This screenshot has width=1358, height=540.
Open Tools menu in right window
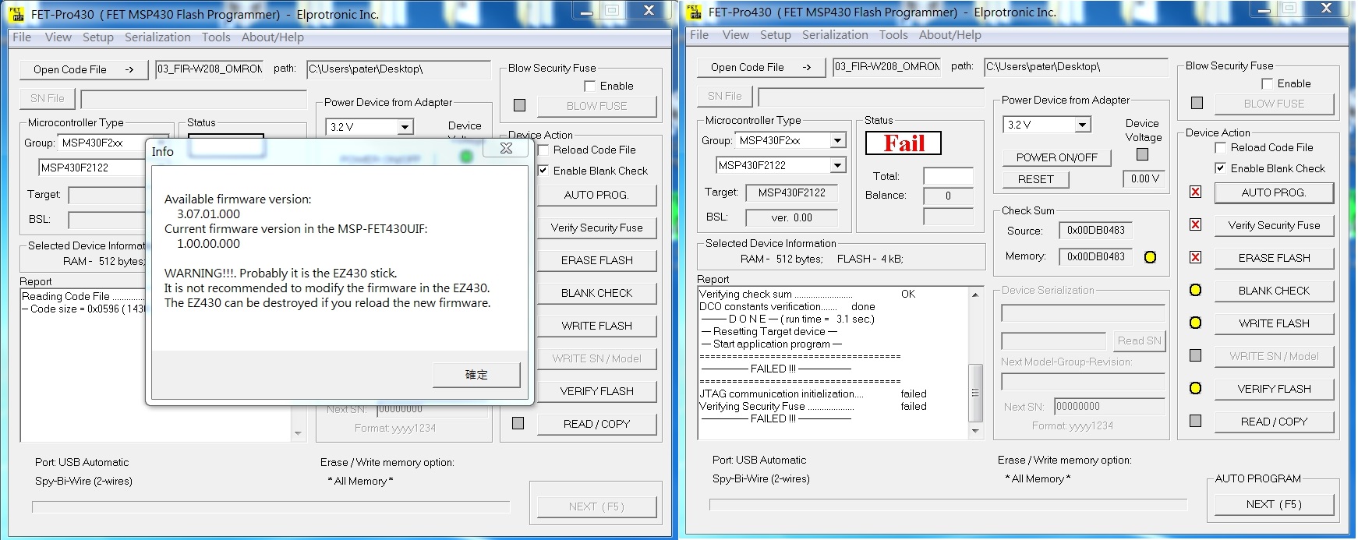pyautogui.click(x=893, y=35)
